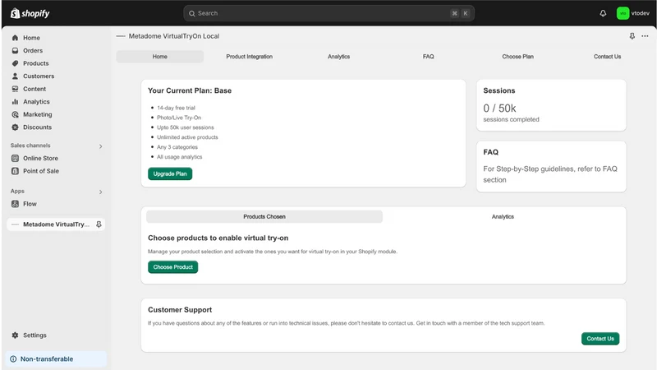Open the vtodev account avatar
657x370 pixels.
(623, 13)
